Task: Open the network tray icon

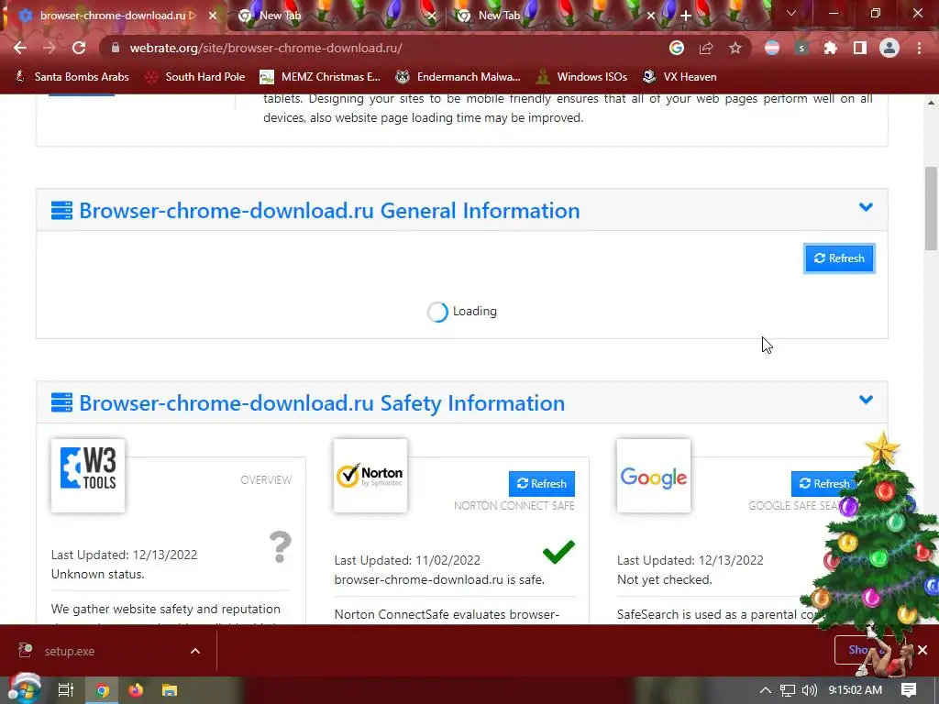Action: tap(788, 690)
